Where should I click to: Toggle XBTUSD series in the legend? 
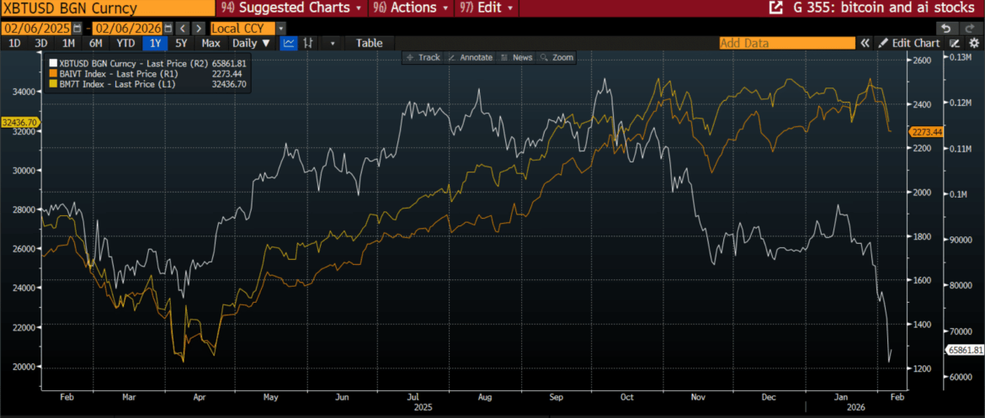point(54,62)
